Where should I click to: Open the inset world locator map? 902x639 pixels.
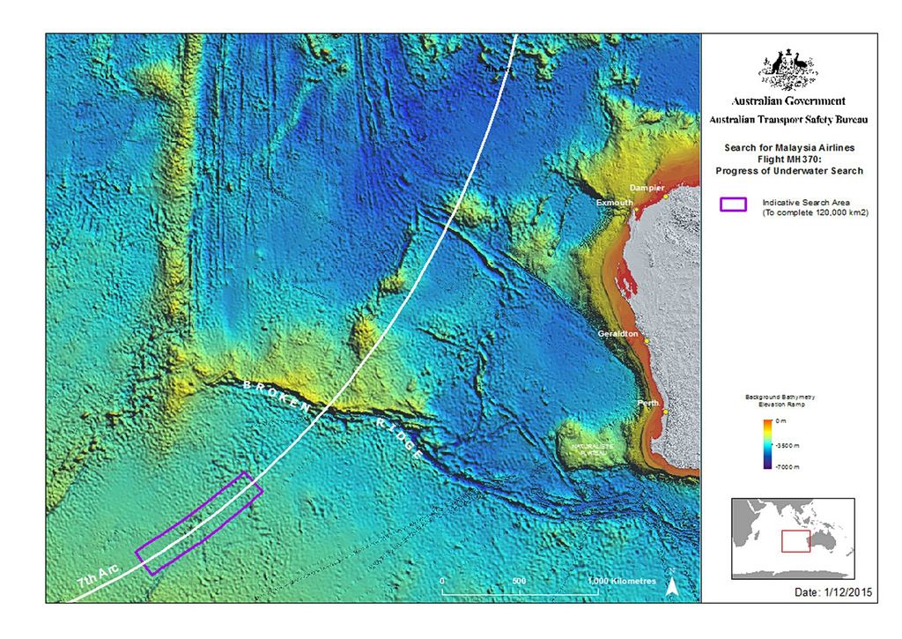coord(793,539)
